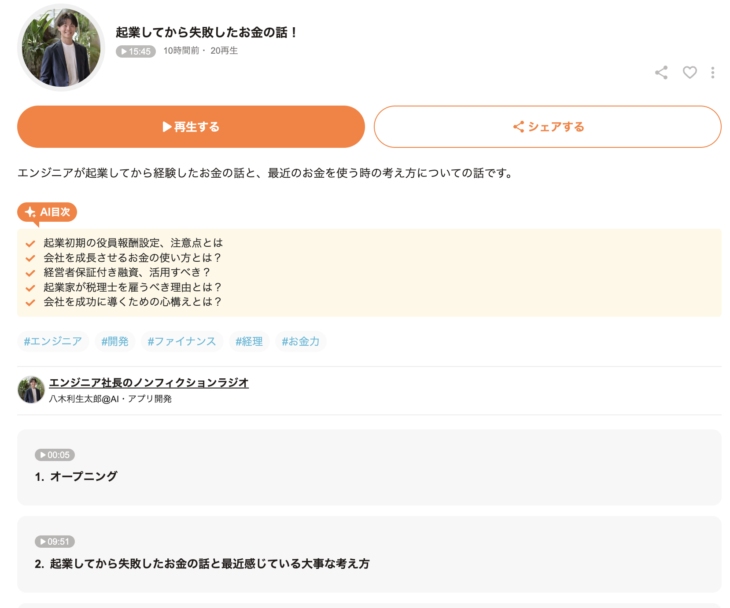Jump to the 00:05 chapter timestamp
Image resolution: width=730 pixels, height=608 pixels.
[55, 455]
